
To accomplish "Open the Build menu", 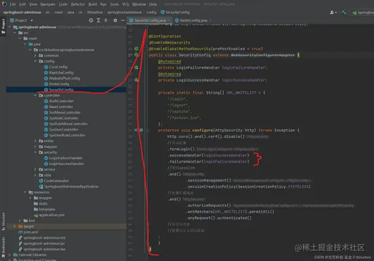I will point(92,4).
